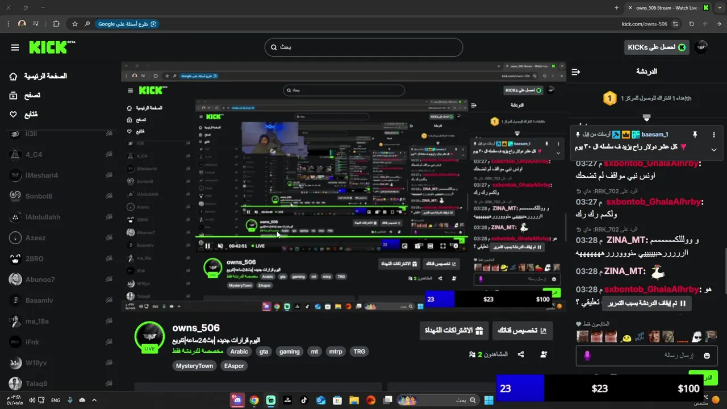This screenshot has height=409, width=727.
Task: Select the TRG tag
Action: tap(359, 352)
